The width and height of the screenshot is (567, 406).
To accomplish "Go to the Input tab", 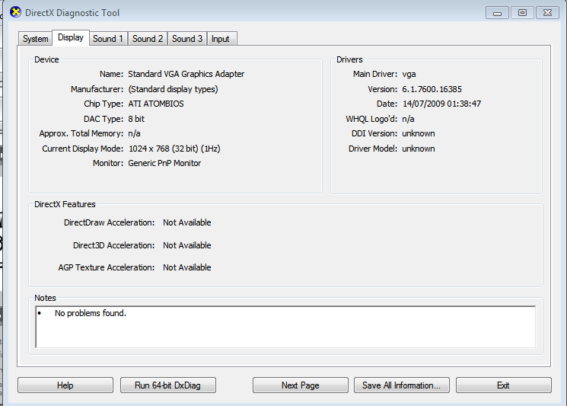I will pos(221,39).
